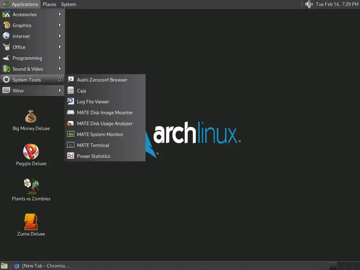Click the Chromium icon in the bottom taskbar

(x=16, y=266)
